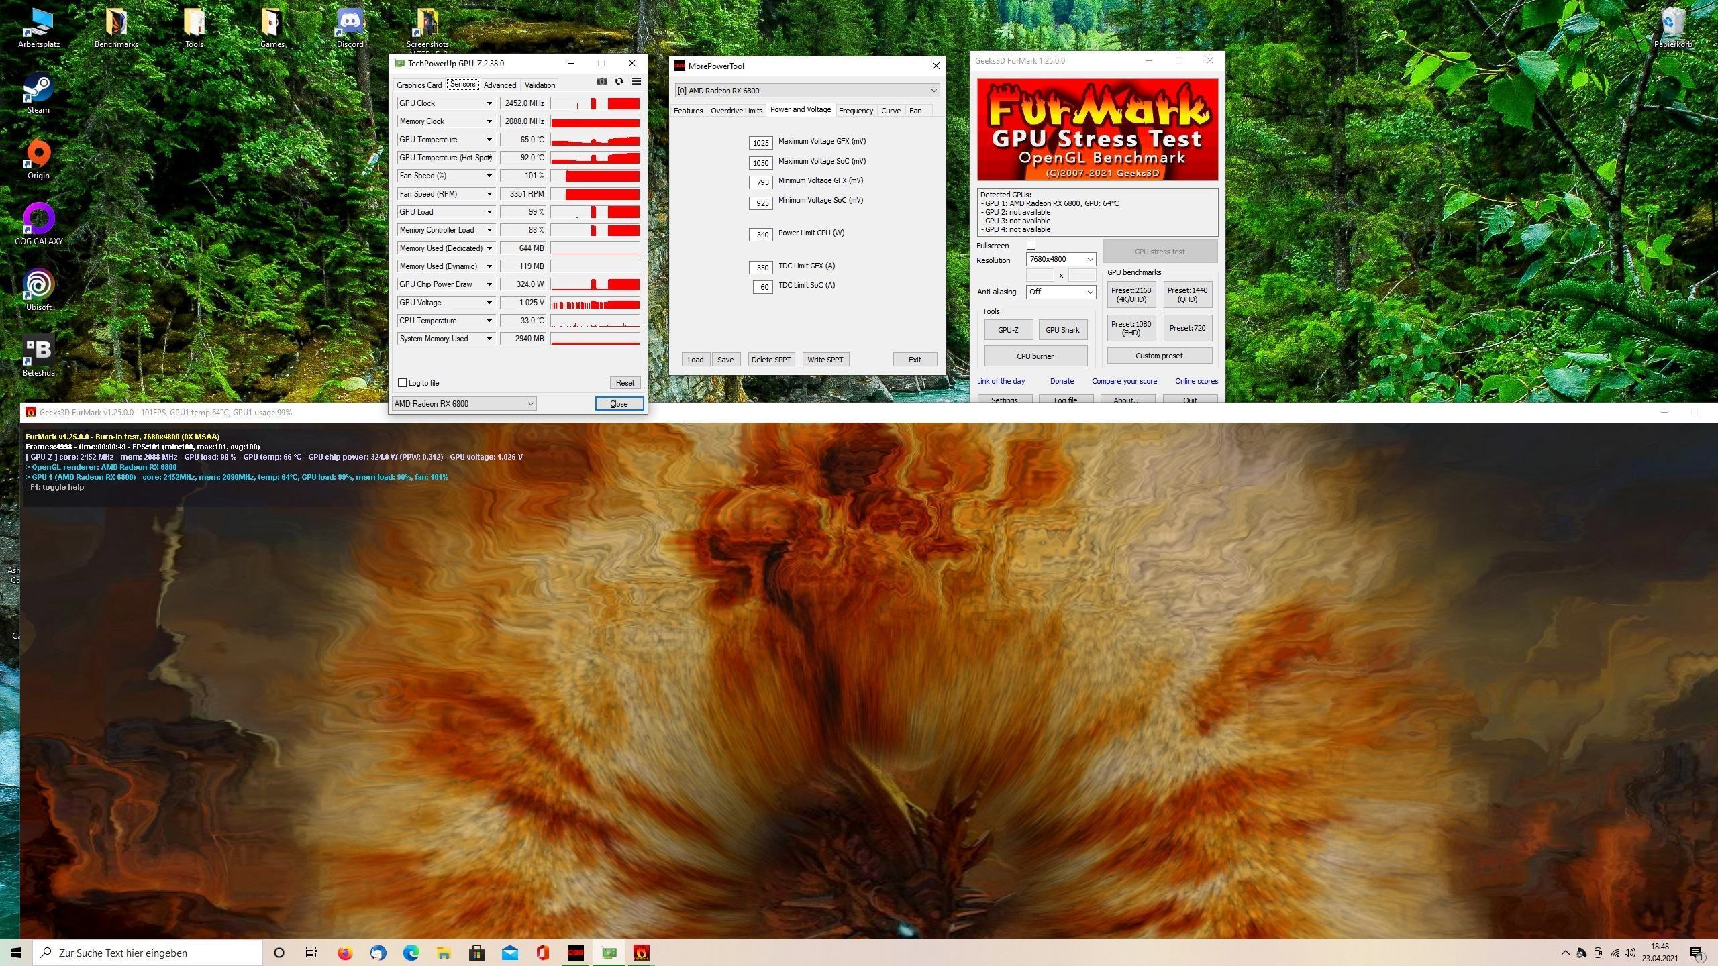Toggle the FurMark Fullscreen checkbox
Image resolution: width=1718 pixels, height=966 pixels.
coord(1031,246)
